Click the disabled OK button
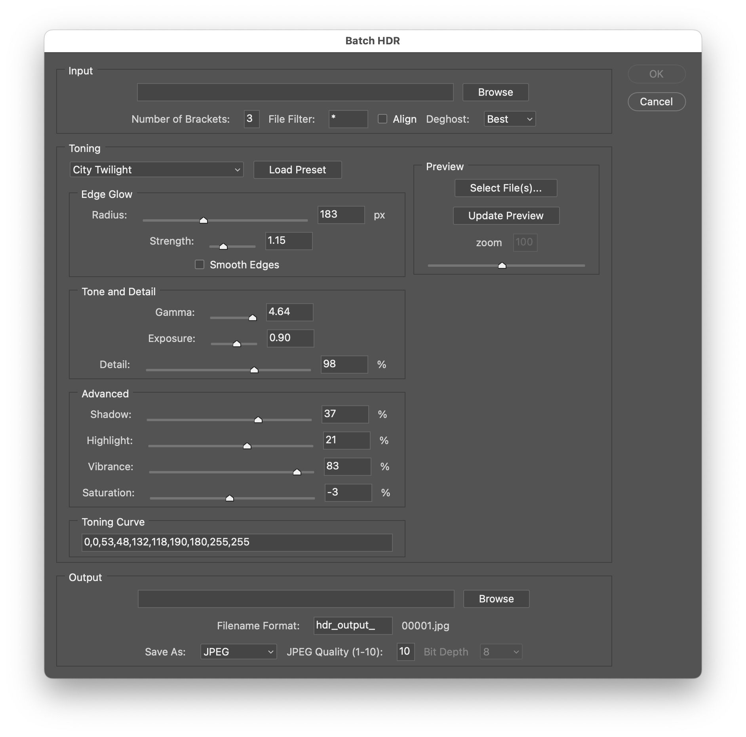 [657, 74]
